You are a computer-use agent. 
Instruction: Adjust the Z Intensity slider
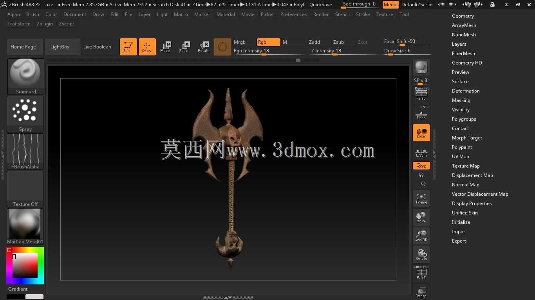[344, 51]
